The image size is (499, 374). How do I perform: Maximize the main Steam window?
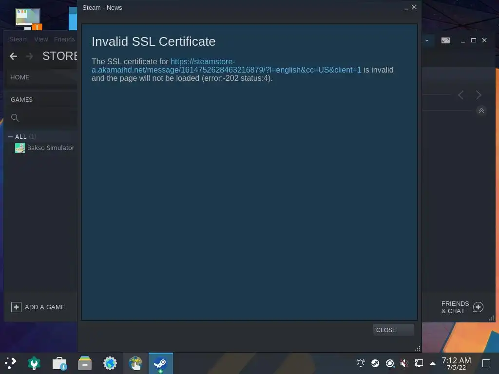474,40
